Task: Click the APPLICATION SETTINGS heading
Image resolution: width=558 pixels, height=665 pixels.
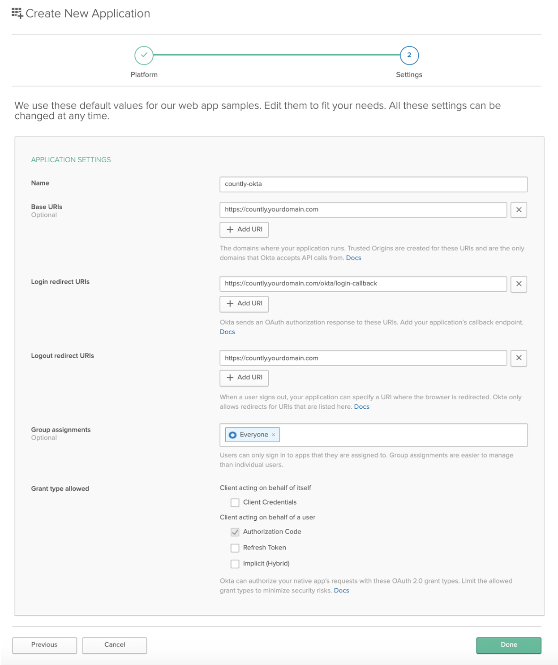Action: click(x=71, y=160)
